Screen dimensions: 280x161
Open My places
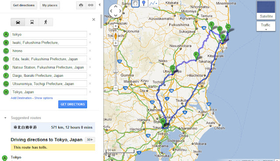coord(50,5)
